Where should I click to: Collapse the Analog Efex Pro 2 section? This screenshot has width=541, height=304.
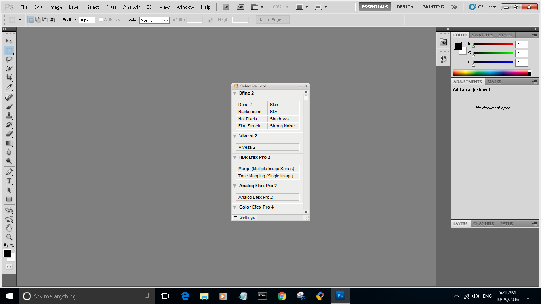(235, 186)
